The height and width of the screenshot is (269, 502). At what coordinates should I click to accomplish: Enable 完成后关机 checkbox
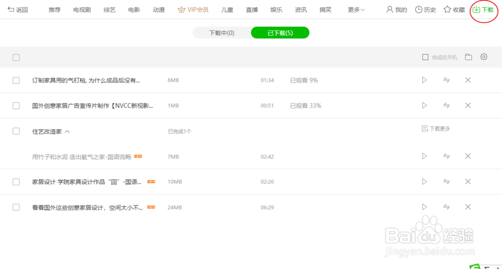(x=425, y=57)
